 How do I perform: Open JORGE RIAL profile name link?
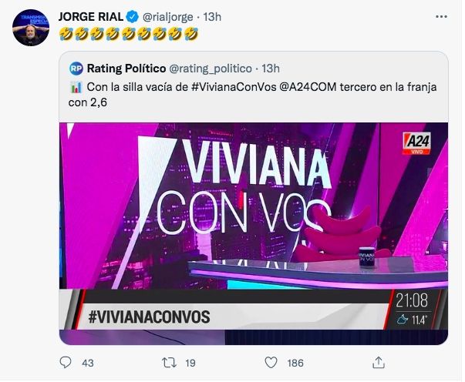point(90,17)
